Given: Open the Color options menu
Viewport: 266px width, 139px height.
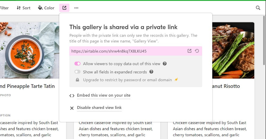Looking at the screenshot, I should [46, 8].
